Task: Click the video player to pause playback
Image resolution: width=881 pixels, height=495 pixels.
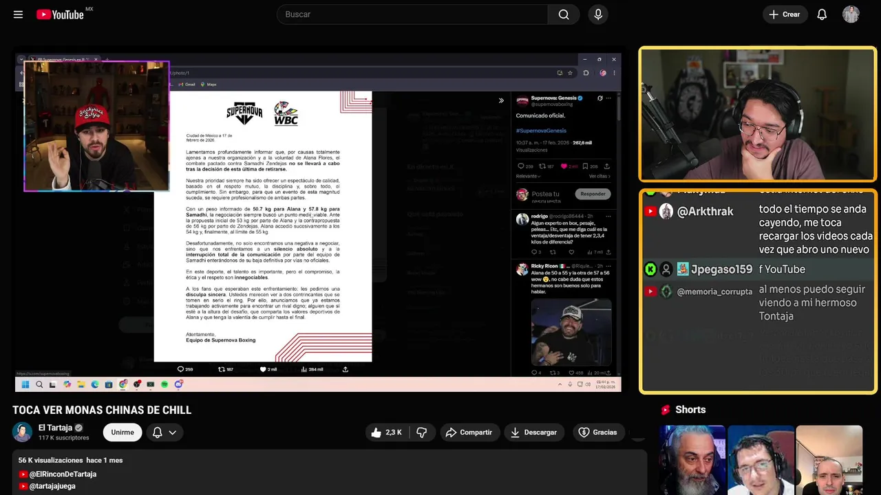Action: (x=318, y=221)
